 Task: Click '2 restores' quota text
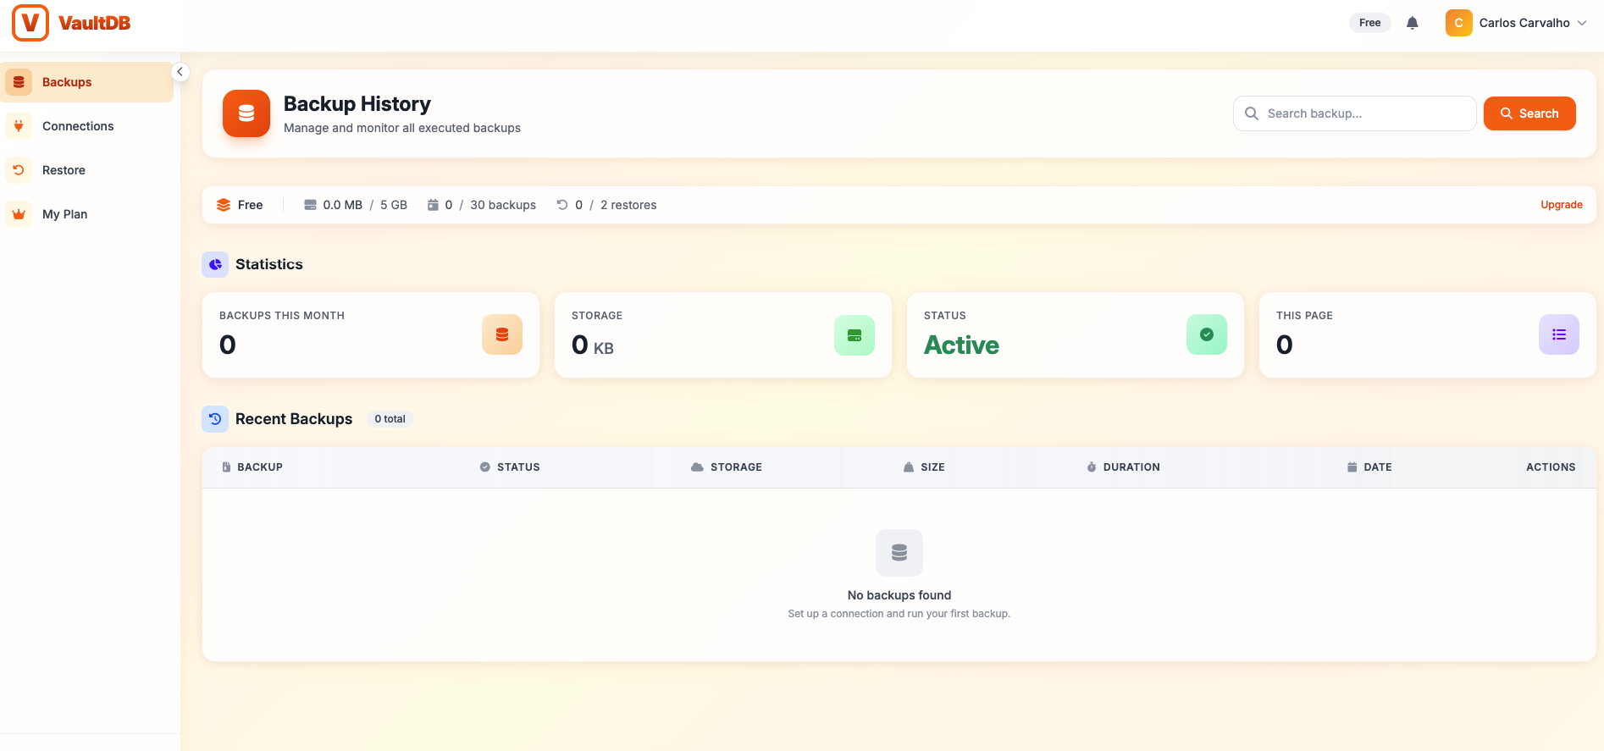click(628, 205)
